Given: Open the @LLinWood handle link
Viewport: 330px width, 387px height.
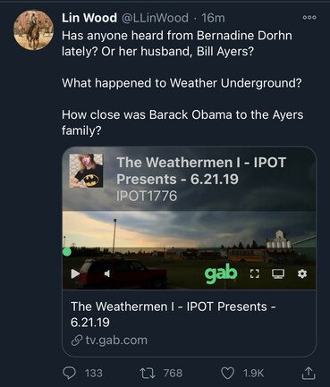Looking at the screenshot, I should point(155,18).
